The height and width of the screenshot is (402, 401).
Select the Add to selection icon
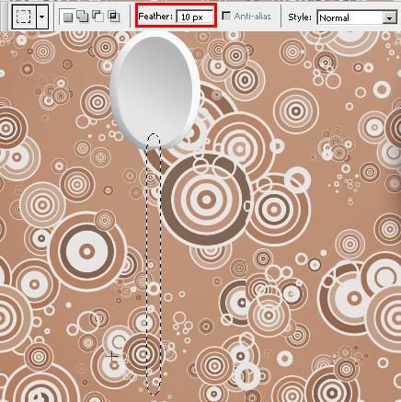[82, 17]
